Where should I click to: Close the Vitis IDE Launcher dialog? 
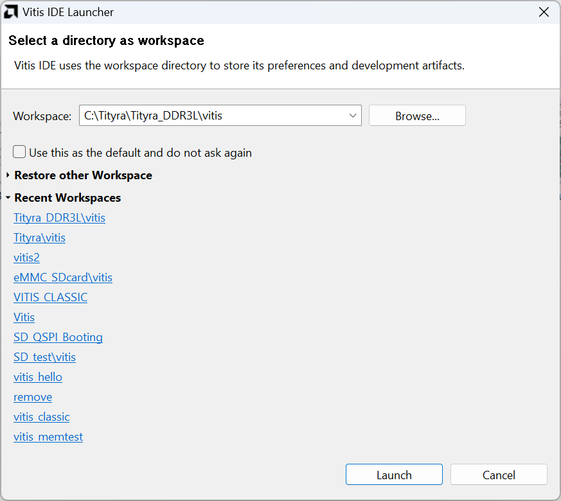pos(544,12)
